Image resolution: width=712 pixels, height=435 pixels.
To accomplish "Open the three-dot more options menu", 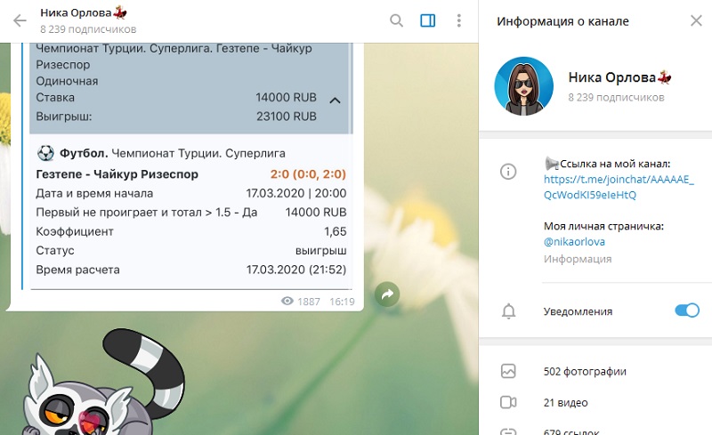I will (458, 20).
